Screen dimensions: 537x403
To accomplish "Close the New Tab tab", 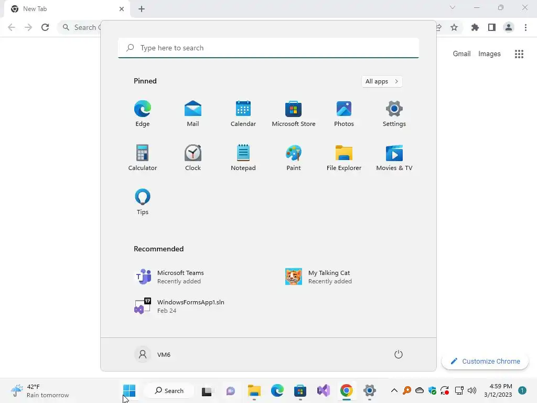I will point(122,9).
